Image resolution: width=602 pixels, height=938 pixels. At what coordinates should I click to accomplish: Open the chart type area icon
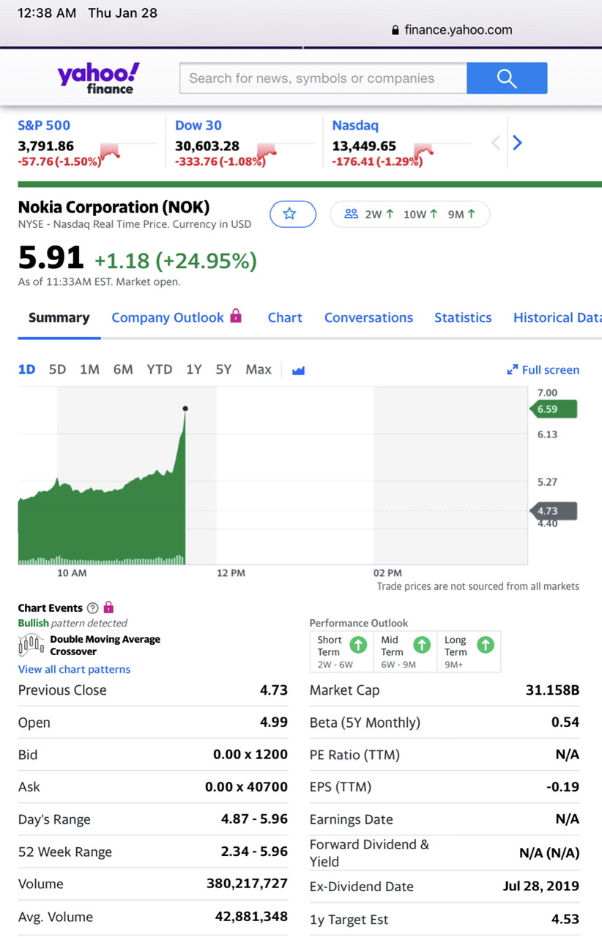pos(298,370)
